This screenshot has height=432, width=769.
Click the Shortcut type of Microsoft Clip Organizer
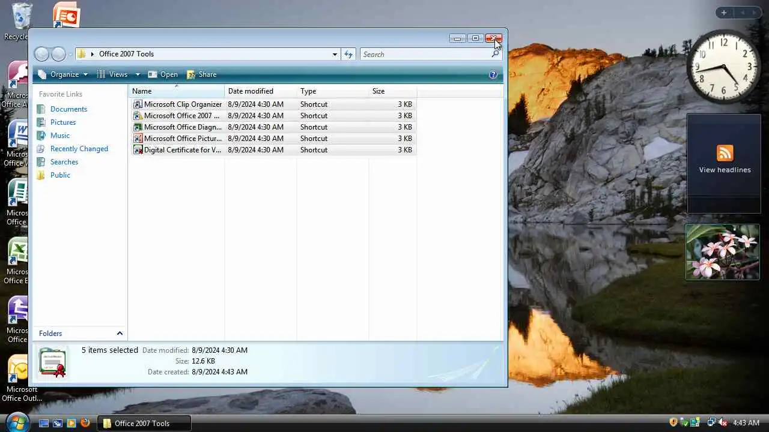[x=314, y=104]
